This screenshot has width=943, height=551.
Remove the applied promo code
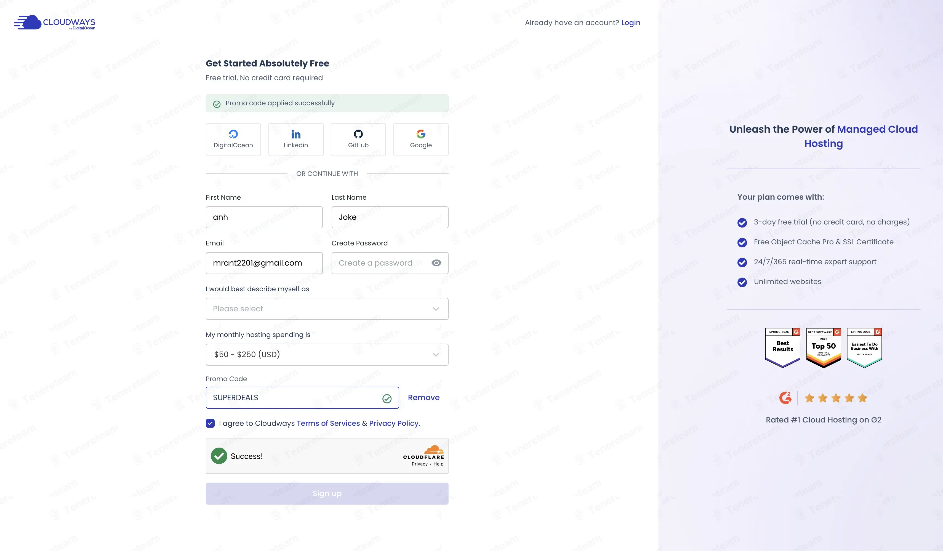(423, 398)
